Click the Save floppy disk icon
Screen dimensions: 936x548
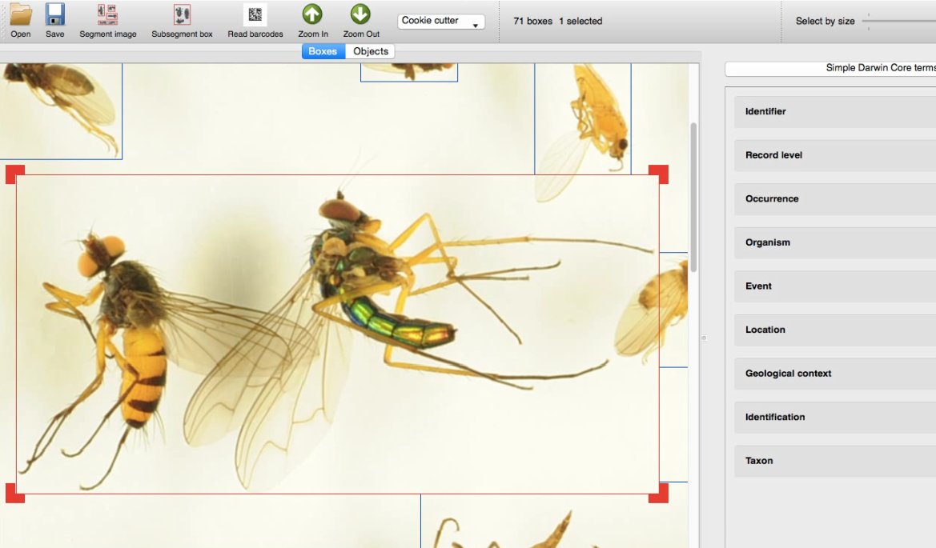coord(55,15)
